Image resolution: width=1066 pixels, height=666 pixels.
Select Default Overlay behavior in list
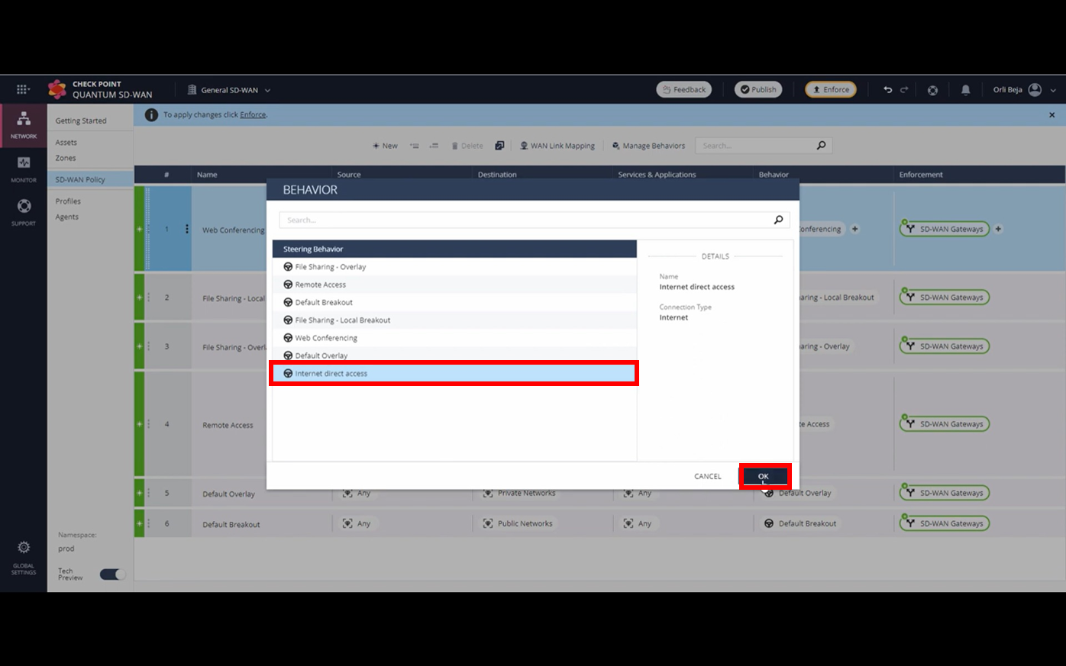click(454, 356)
